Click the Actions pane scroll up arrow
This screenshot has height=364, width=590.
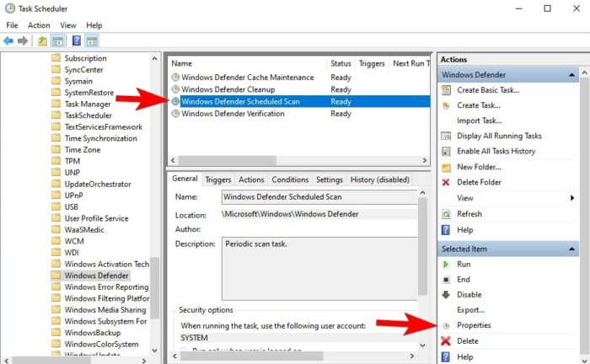click(x=584, y=72)
